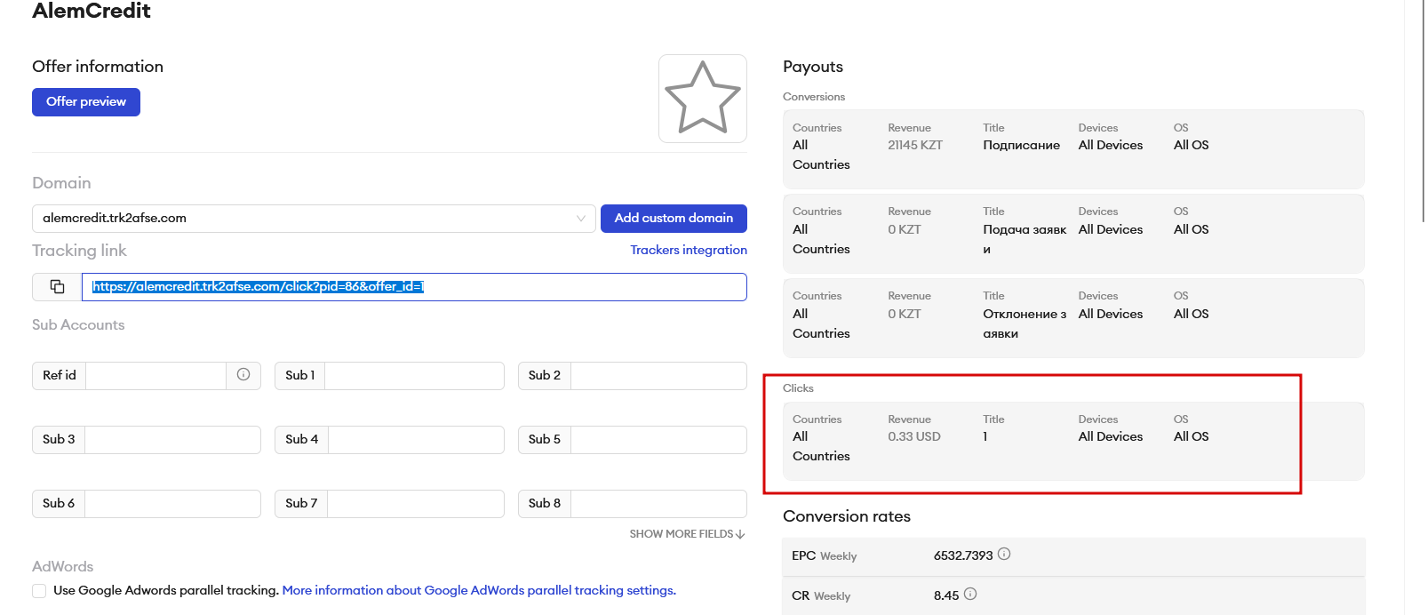
Task: Click the Sub 4 input field
Action: pos(416,440)
